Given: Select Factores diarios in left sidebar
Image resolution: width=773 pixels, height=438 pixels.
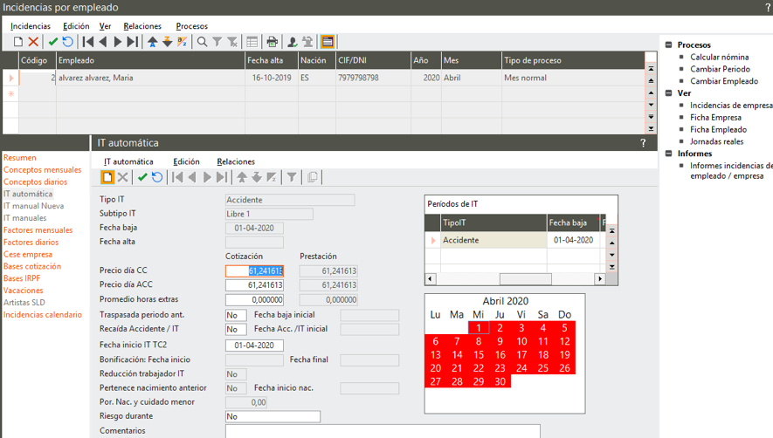Looking at the screenshot, I should [x=31, y=243].
